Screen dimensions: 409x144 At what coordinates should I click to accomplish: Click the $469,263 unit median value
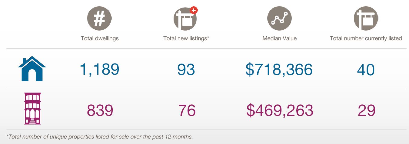pyautogui.click(x=280, y=110)
